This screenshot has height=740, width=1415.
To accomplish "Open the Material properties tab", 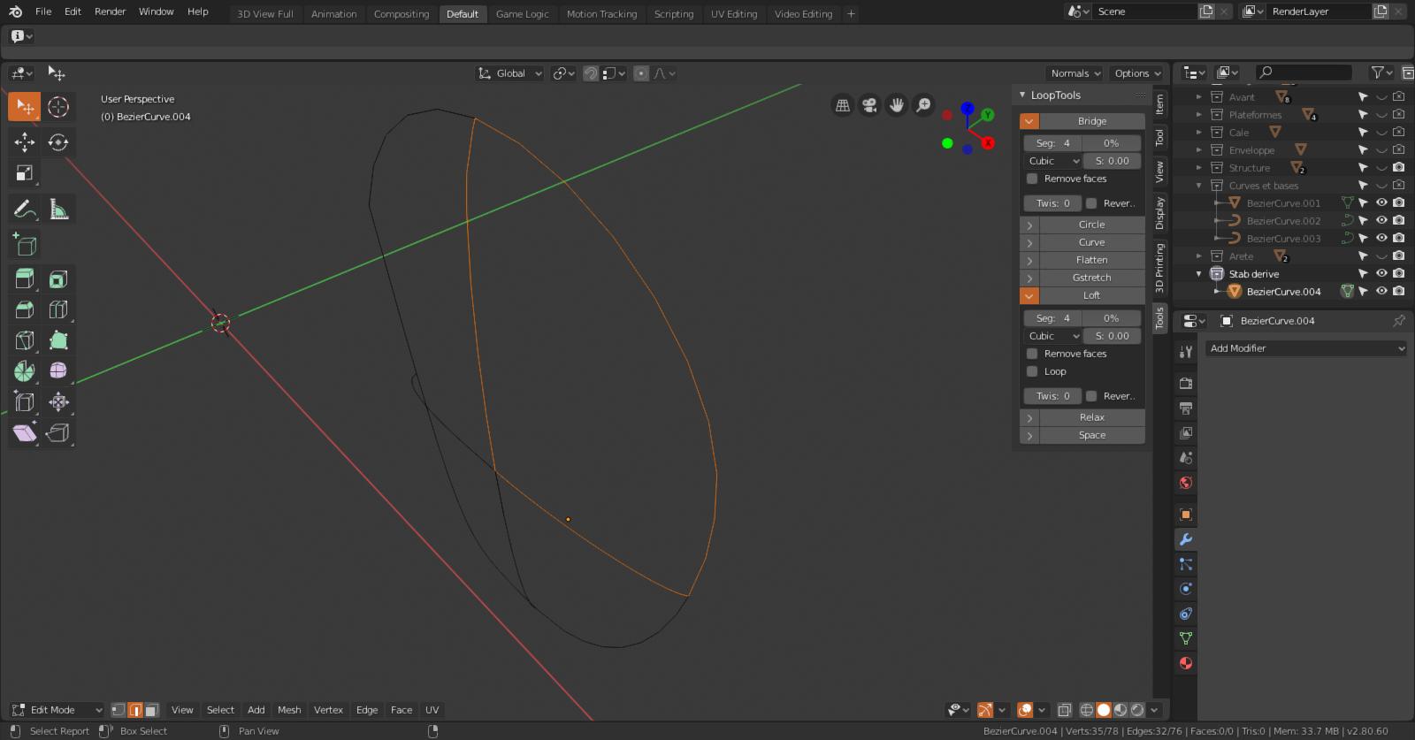I will tap(1186, 663).
